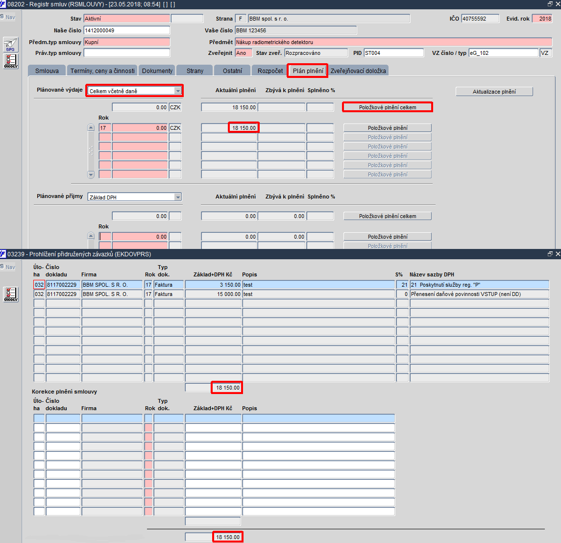Click the Aktualizace plnění button
561x543 pixels.
click(x=494, y=92)
